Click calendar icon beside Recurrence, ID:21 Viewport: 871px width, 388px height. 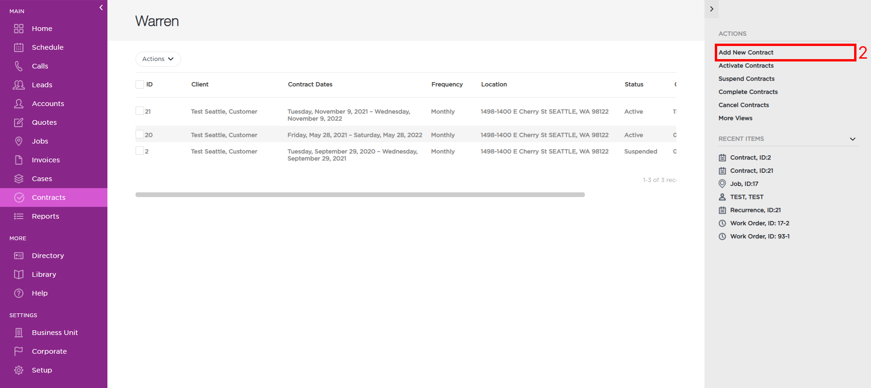[x=722, y=210]
